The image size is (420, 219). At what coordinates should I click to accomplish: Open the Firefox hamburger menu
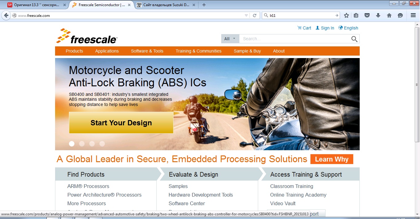[x=413, y=15]
